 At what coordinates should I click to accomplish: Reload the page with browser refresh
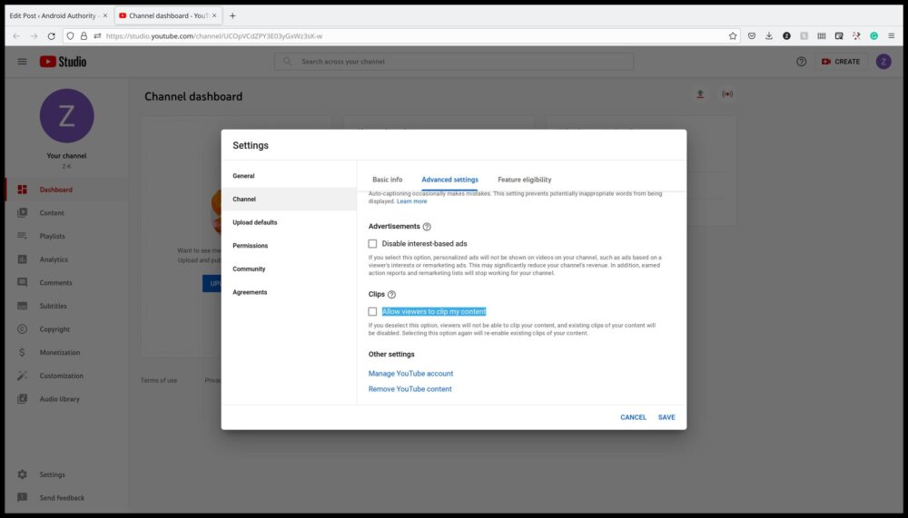(51, 36)
